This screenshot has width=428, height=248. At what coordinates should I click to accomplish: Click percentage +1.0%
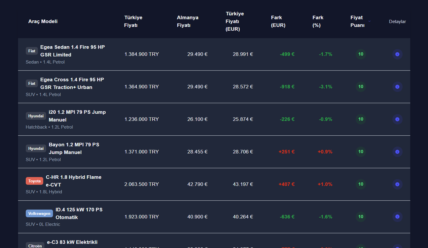pyautogui.click(x=325, y=184)
